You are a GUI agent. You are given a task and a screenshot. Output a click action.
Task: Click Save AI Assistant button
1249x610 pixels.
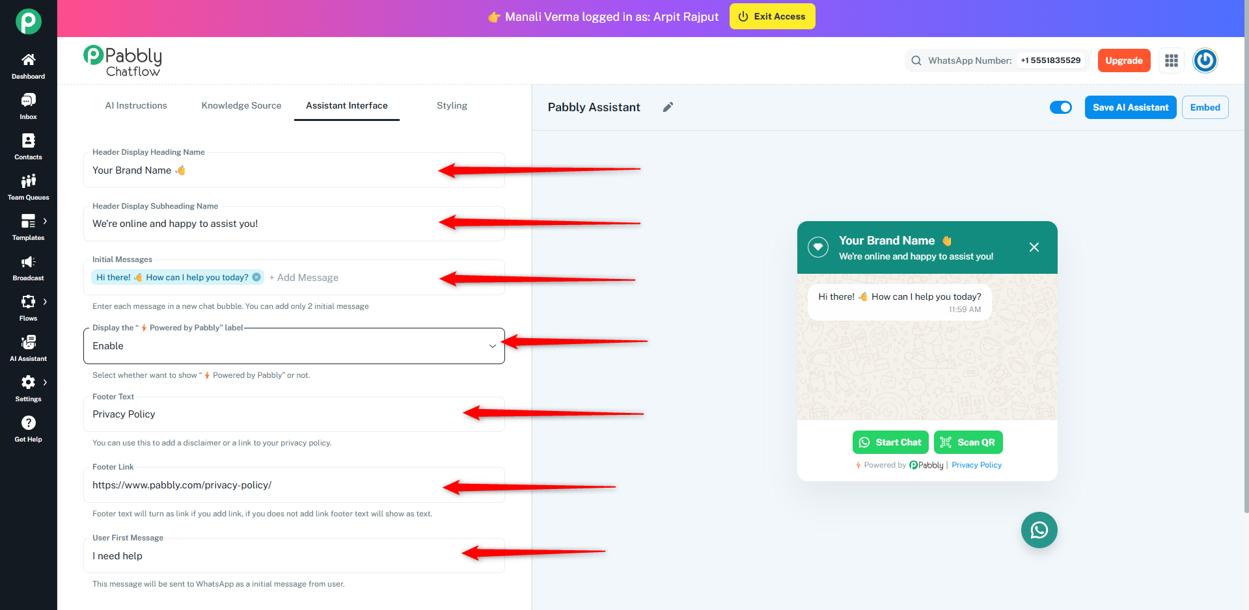[x=1131, y=107]
